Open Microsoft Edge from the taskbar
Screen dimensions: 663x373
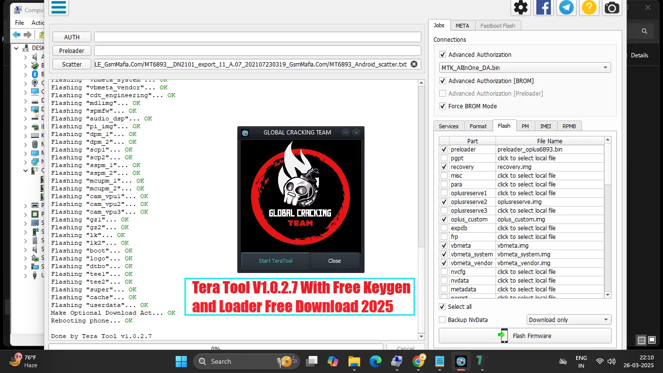coord(375,361)
